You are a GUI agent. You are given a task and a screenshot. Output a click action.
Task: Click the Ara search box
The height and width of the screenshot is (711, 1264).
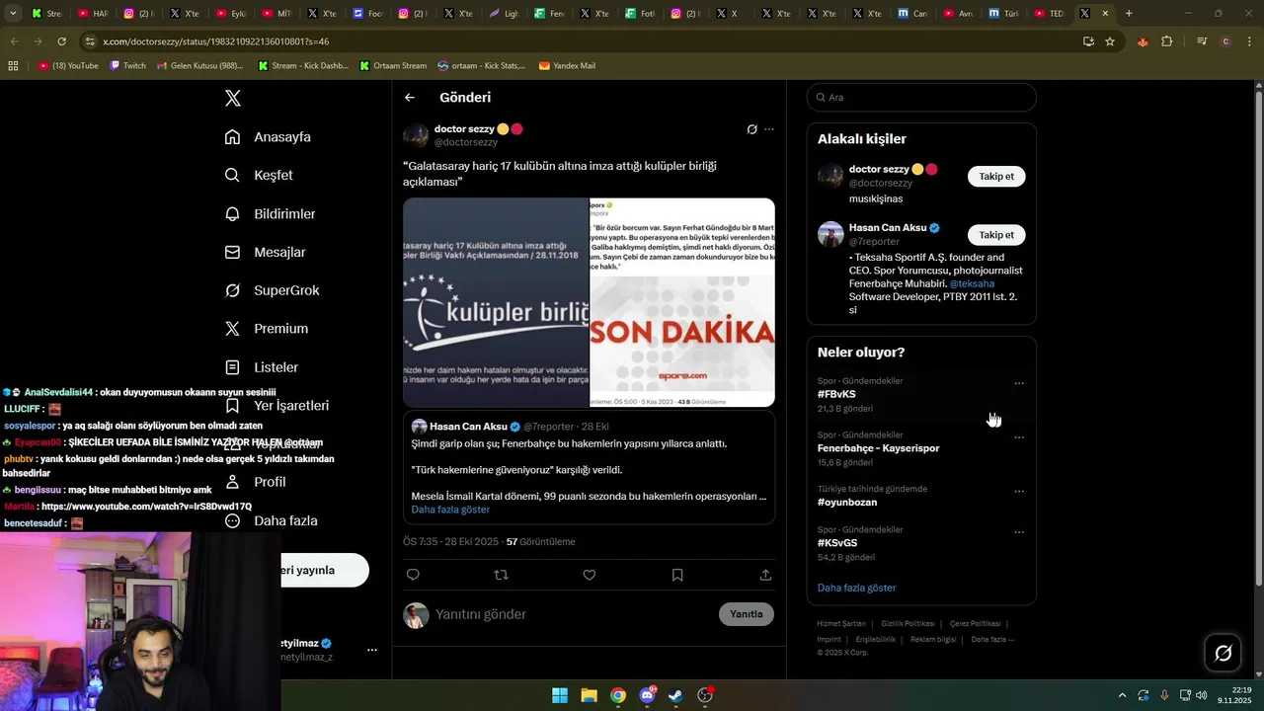pos(921,98)
